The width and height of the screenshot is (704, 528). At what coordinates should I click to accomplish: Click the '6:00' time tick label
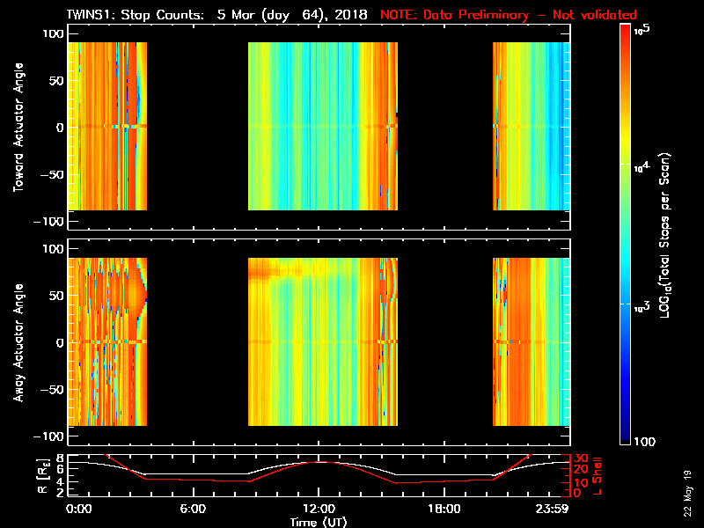[x=193, y=510]
